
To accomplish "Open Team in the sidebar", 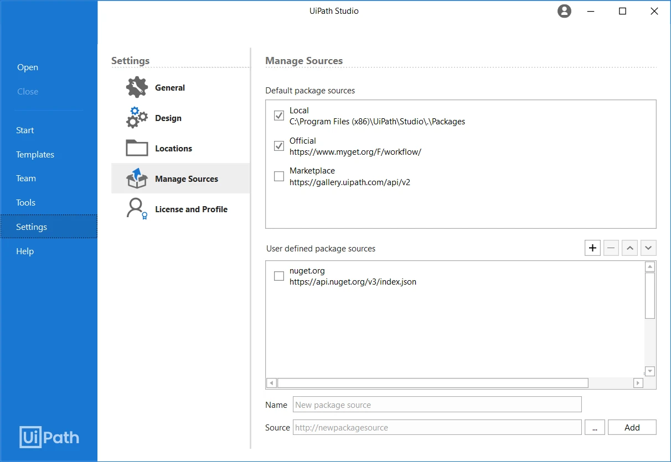I will coord(26,179).
